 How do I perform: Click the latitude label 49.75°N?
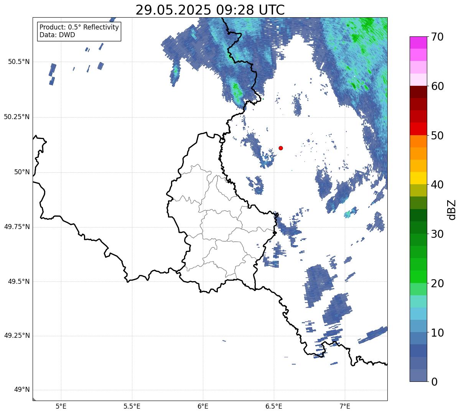point(16,227)
